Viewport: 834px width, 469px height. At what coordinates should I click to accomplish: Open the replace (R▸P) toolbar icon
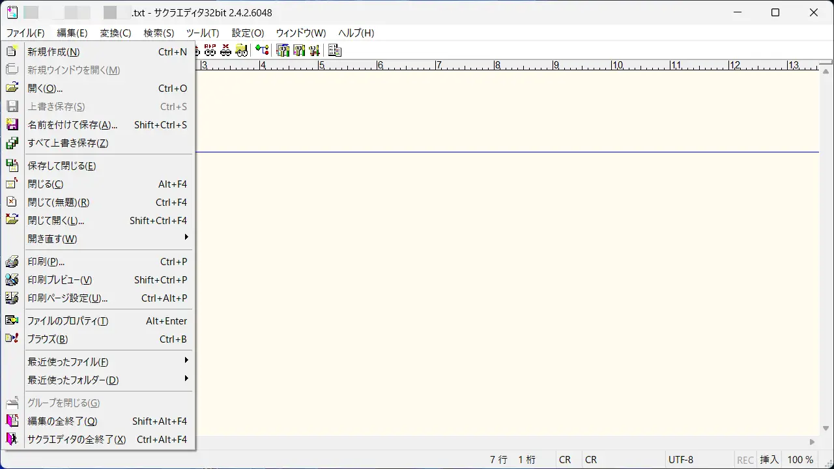(210, 51)
